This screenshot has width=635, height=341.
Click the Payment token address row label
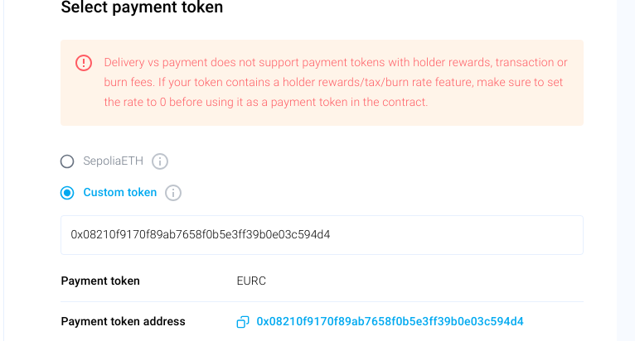(123, 322)
